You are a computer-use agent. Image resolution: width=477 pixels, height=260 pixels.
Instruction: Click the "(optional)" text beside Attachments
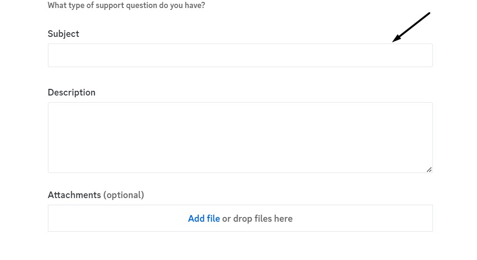coord(124,195)
